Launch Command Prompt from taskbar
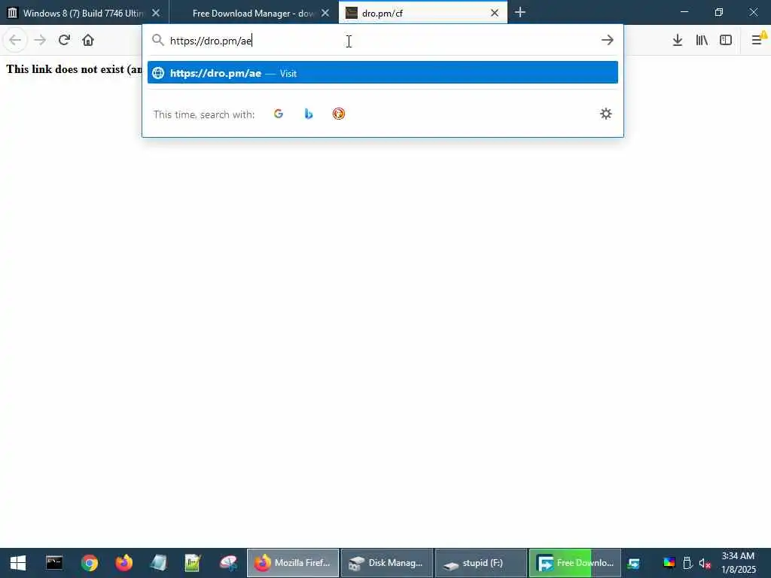The width and height of the screenshot is (771, 578). click(54, 563)
